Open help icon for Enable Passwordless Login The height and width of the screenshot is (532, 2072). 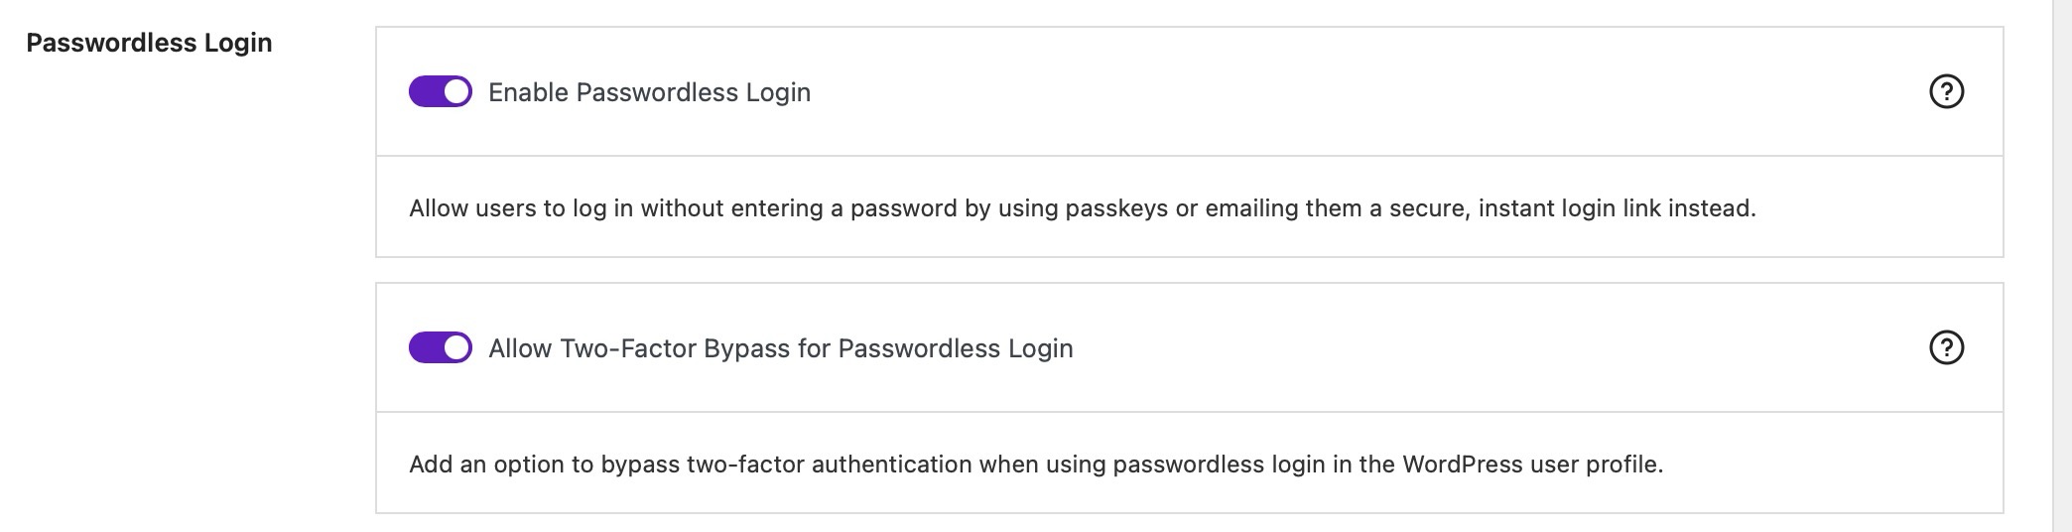(1946, 92)
